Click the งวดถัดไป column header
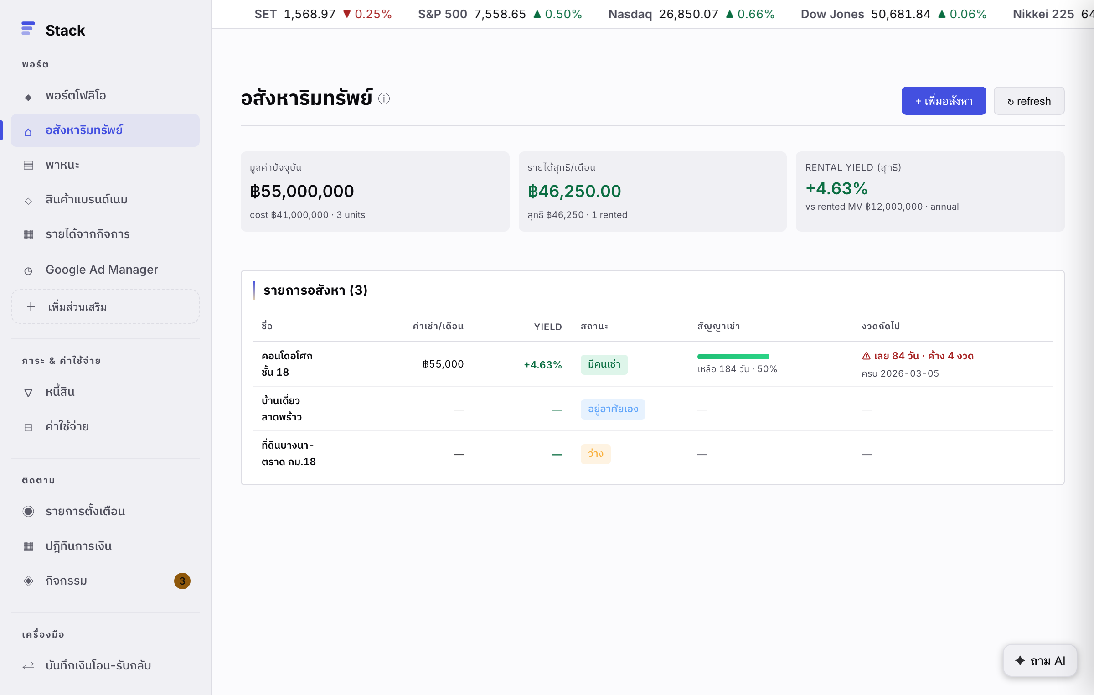The width and height of the screenshot is (1094, 695). click(881, 326)
